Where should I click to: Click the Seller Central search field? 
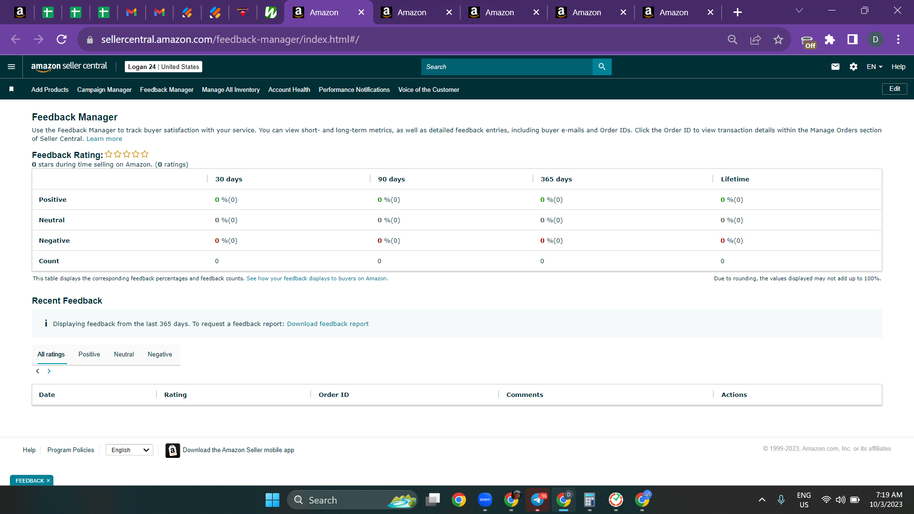pyautogui.click(x=507, y=67)
